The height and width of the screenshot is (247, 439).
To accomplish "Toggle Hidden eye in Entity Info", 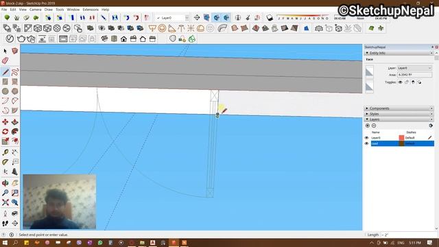I will click(400, 82).
